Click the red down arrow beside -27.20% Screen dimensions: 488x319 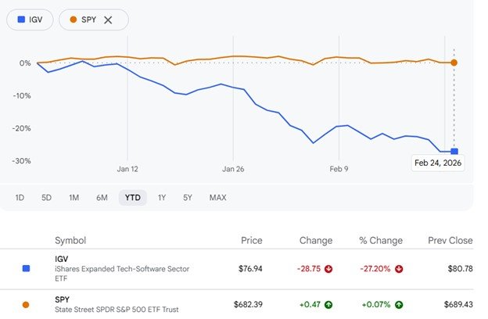(x=399, y=268)
